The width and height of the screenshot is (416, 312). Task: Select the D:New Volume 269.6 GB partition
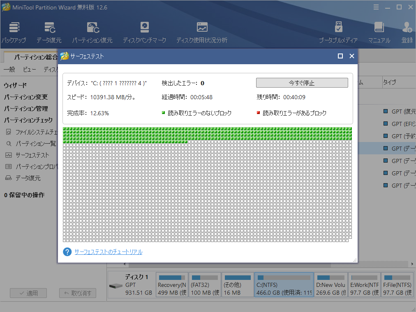click(331, 284)
